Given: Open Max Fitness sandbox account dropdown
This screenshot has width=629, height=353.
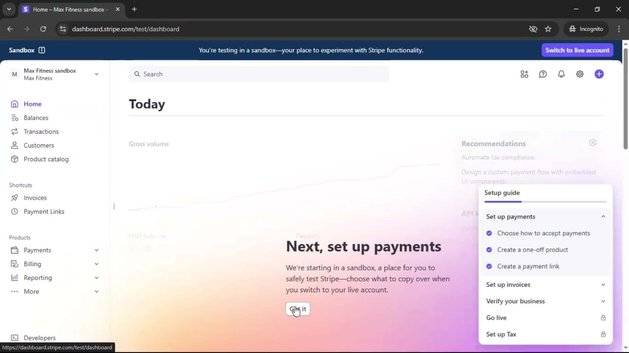Looking at the screenshot, I should (x=96, y=74).
